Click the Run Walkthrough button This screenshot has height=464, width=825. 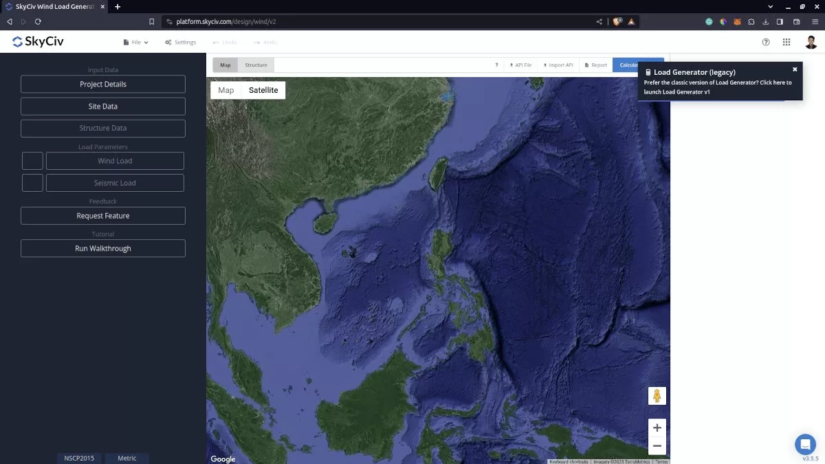coord(102,248)
